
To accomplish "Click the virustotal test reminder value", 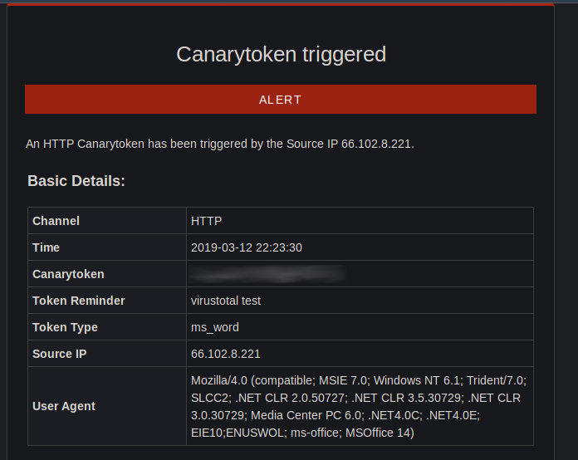I will click(x=226, y=301).
